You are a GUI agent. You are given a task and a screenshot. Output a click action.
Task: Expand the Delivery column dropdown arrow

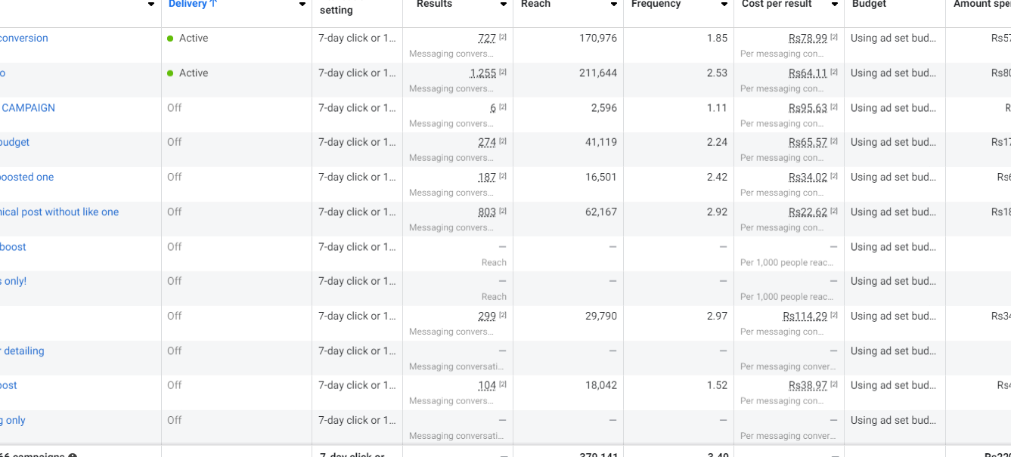pos(302,5)
